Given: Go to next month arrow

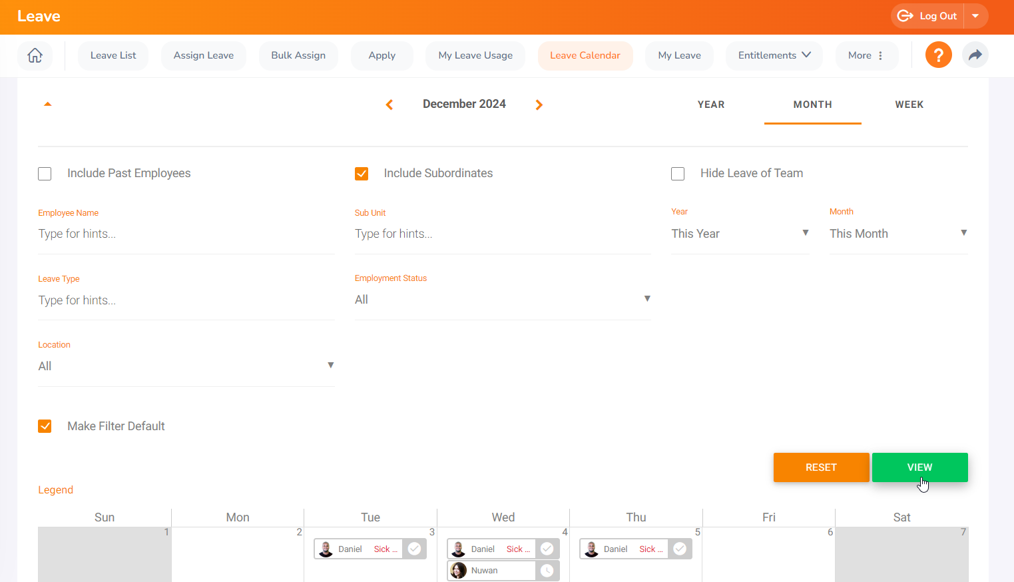Looking at the screenshot, I should [539, 105].
